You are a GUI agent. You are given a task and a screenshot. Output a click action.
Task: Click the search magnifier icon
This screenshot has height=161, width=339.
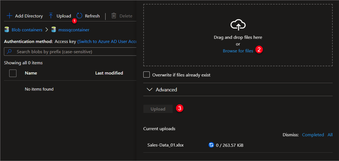(9, 52)
